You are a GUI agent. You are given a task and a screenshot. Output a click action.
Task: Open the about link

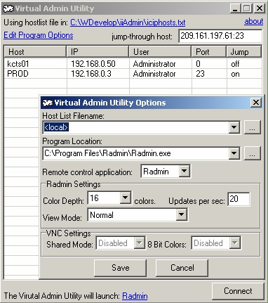pos(254,21)
